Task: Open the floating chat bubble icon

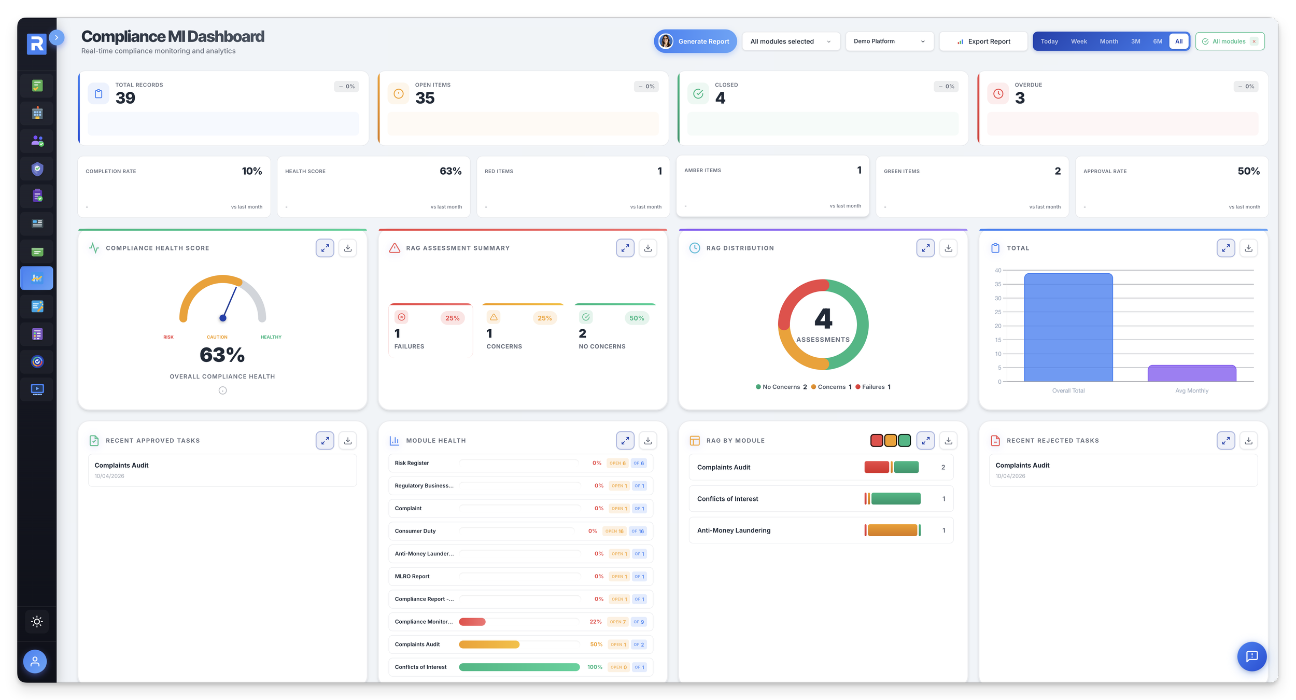Action: [1252, 656]
